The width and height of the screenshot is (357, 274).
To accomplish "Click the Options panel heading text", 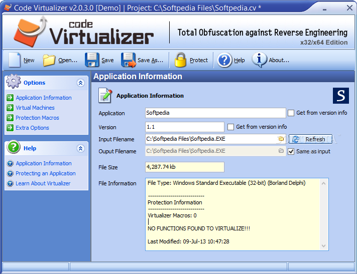I will click(x=34, y=83).
